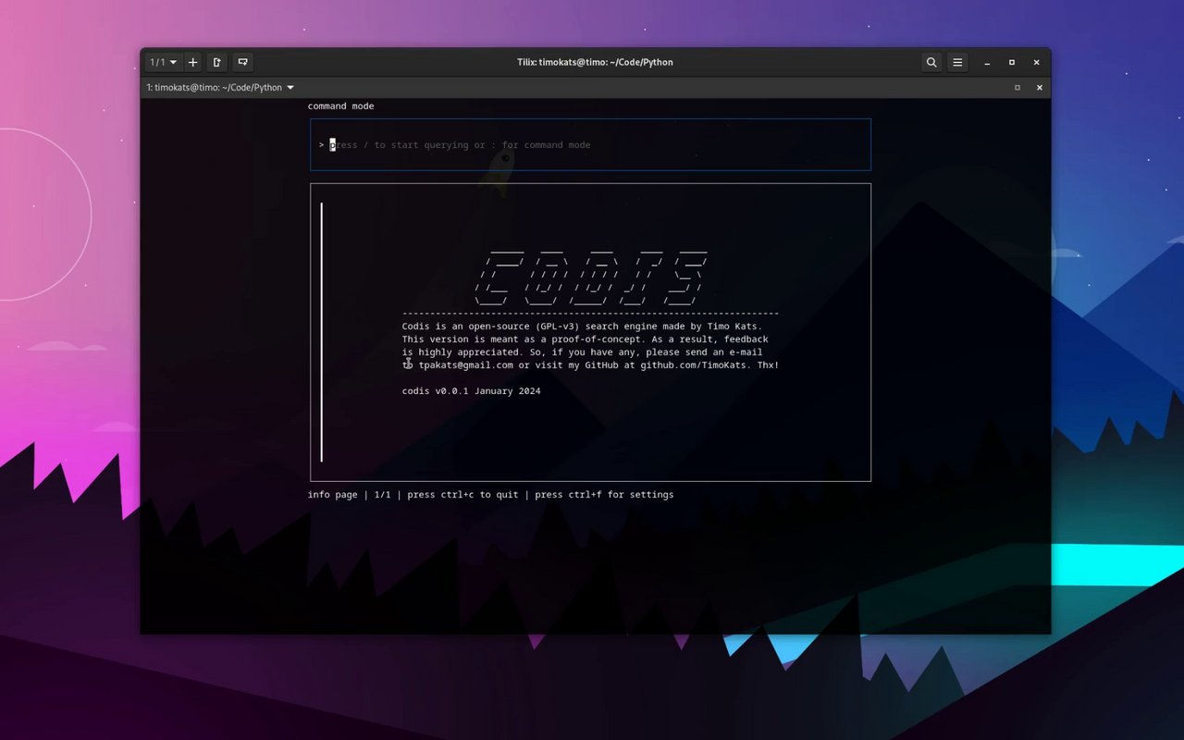Maximize the Tilix window
Image resolution: width=1184 pixels, height=740 pixels.
click(1012, 62)
